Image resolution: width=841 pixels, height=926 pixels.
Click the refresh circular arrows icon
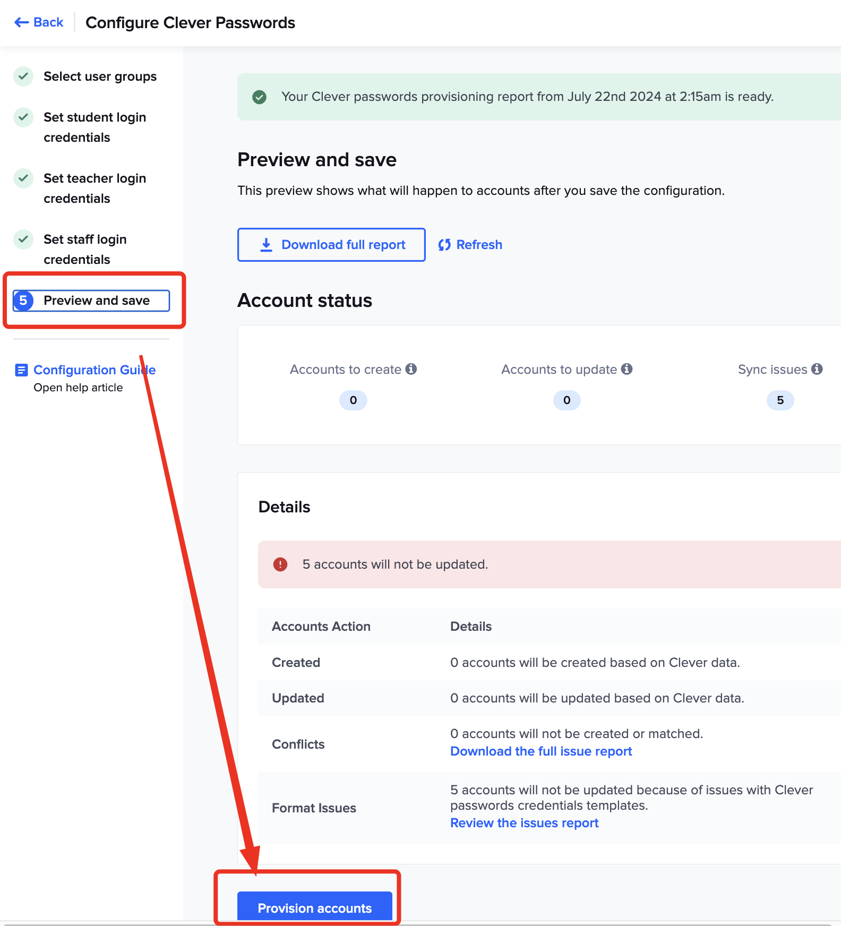(x=444, y=244)
